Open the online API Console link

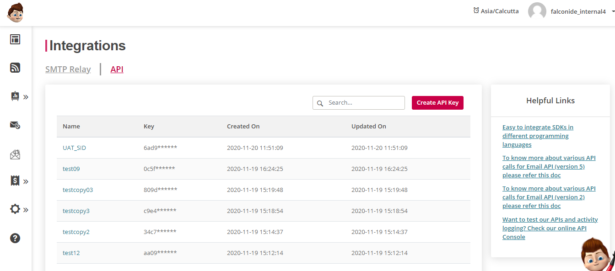(550, 228)
